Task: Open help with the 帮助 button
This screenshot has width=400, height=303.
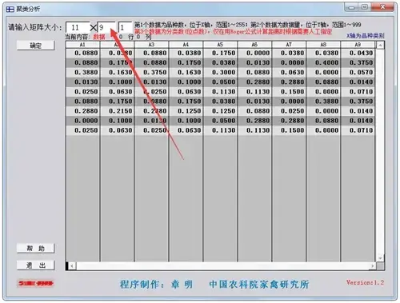Action: [36, 249]
